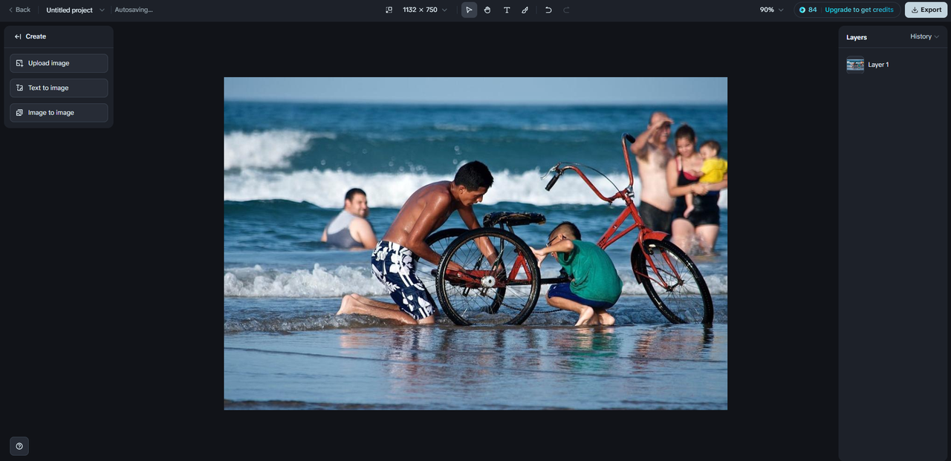The height and width of the screenshot is (461, 951).
Task: Click the canvas resize icon
Action: (389, 10)
